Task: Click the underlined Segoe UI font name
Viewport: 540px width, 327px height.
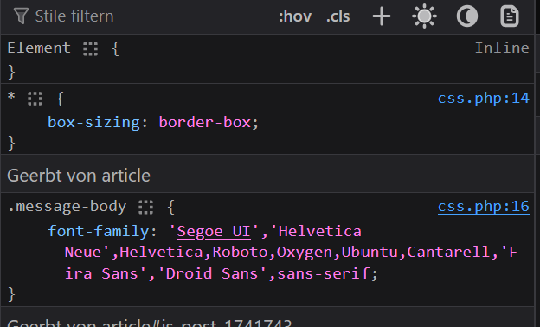Action: tap(214, 231)
